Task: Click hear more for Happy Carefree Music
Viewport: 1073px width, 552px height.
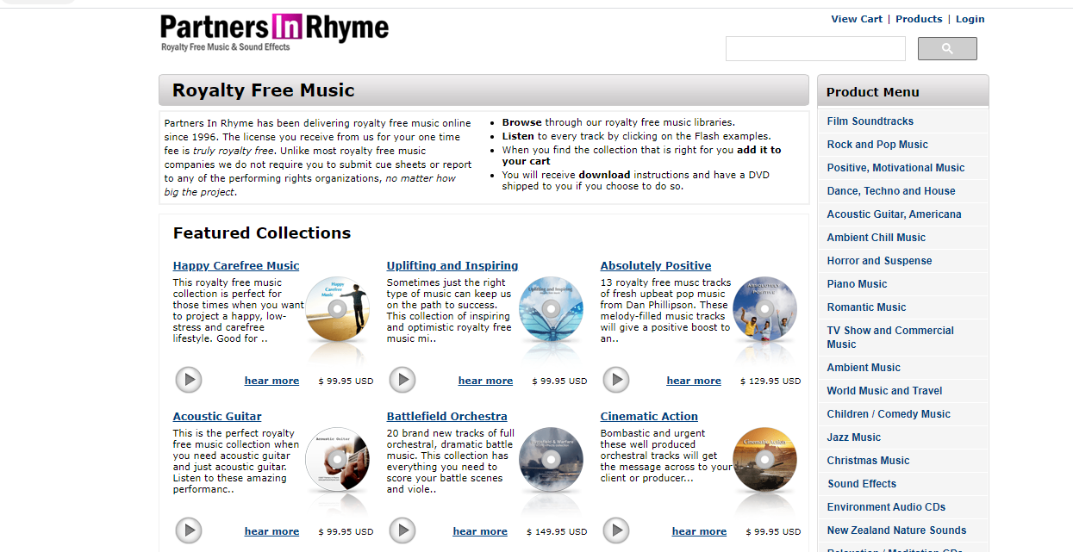Action: coord(271,381)
